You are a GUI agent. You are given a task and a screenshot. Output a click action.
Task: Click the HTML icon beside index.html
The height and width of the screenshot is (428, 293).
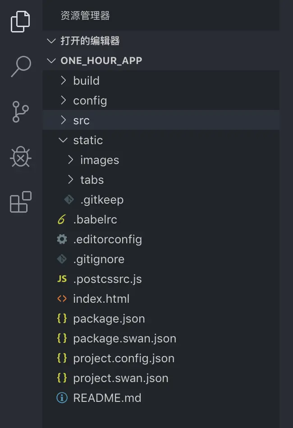pos(62,299)
